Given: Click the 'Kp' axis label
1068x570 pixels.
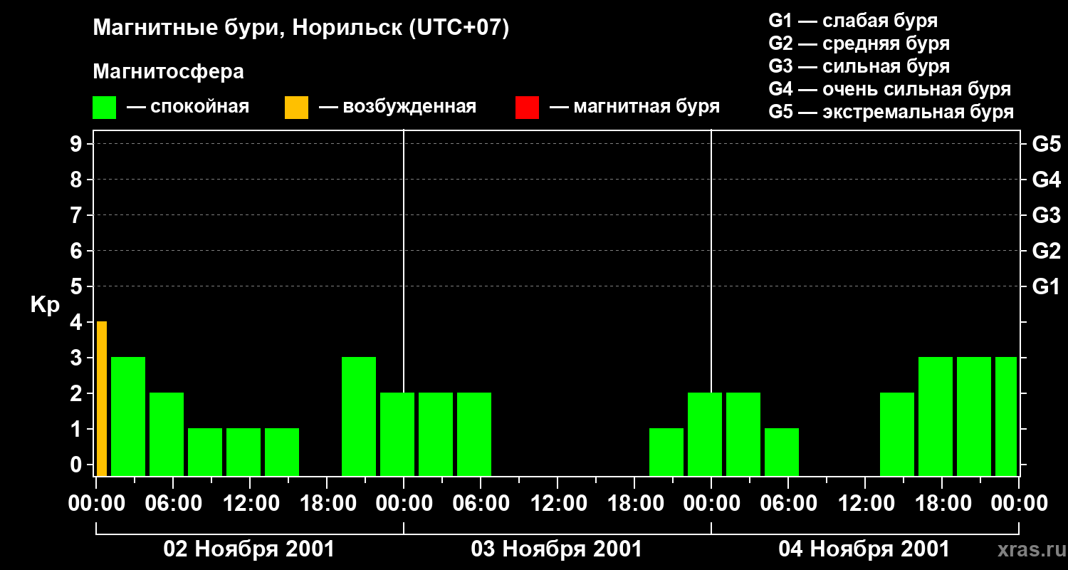Looking at the screenshot, I should coord(45,305).
